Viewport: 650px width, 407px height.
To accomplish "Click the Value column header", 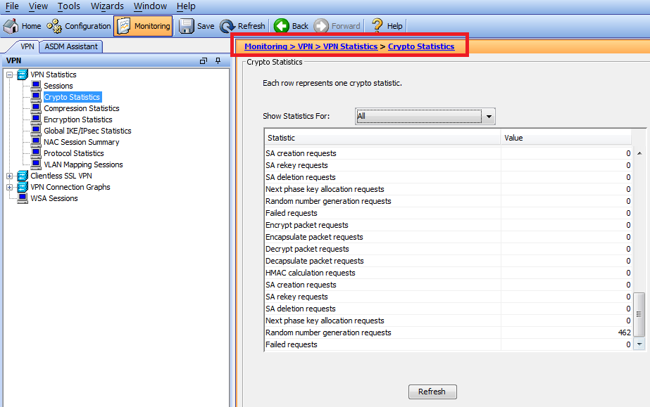I will pos(566,138).
